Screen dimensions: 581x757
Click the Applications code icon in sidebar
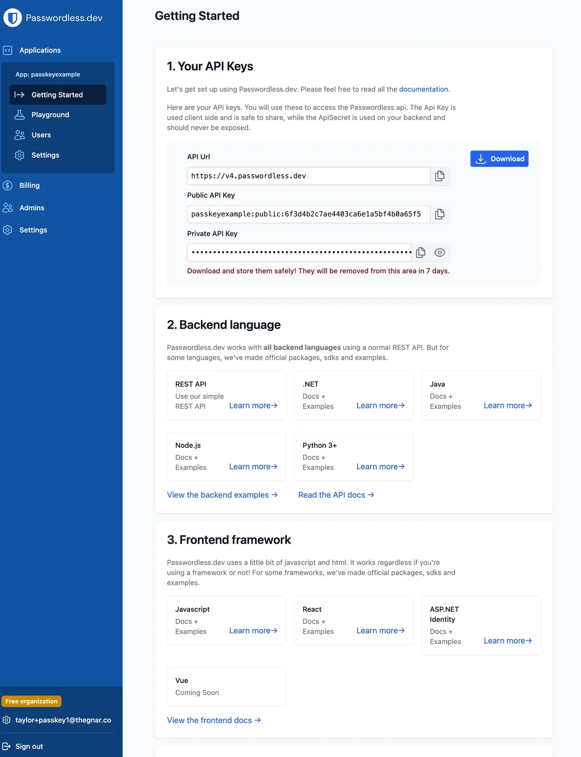coord(7,50)
